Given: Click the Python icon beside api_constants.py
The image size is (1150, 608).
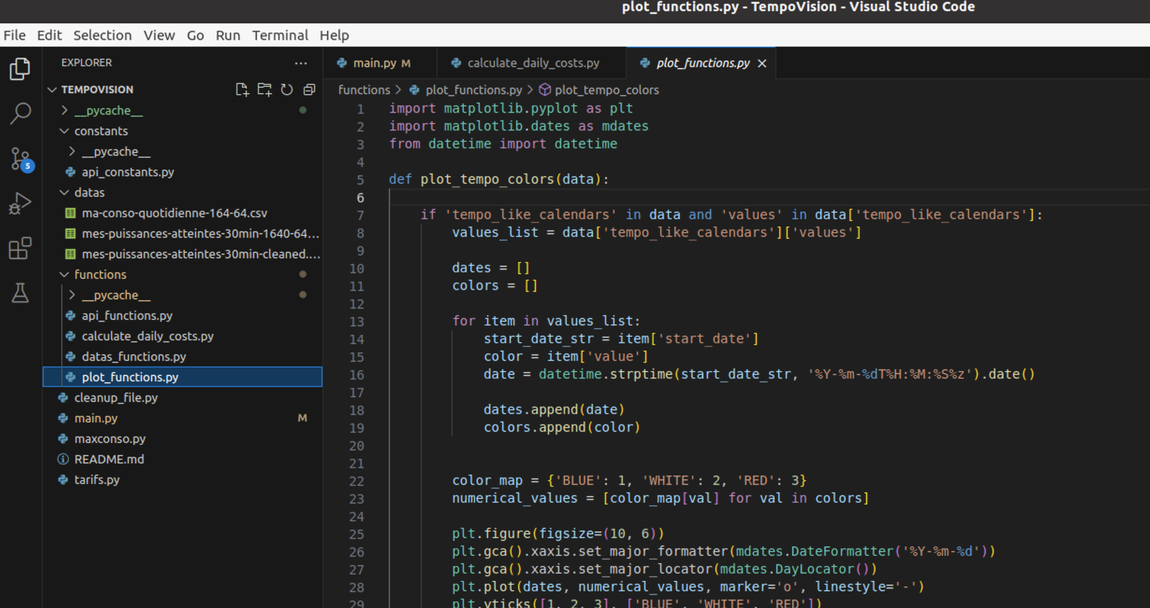Looking at the screenshot, I should pyautogui.click(x=70, y=172).
